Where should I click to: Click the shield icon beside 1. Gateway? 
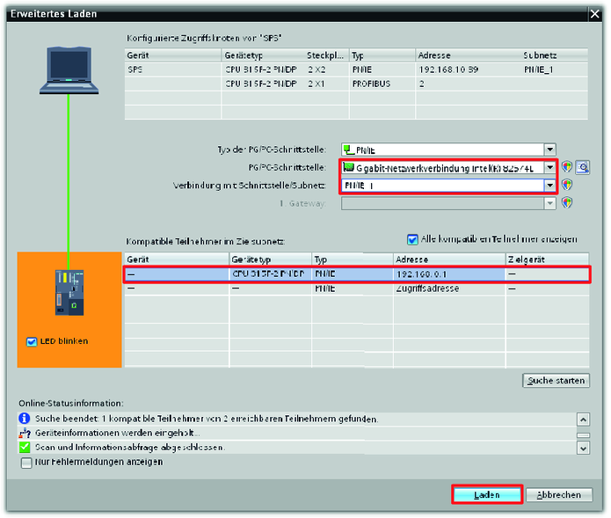(567, 202)
